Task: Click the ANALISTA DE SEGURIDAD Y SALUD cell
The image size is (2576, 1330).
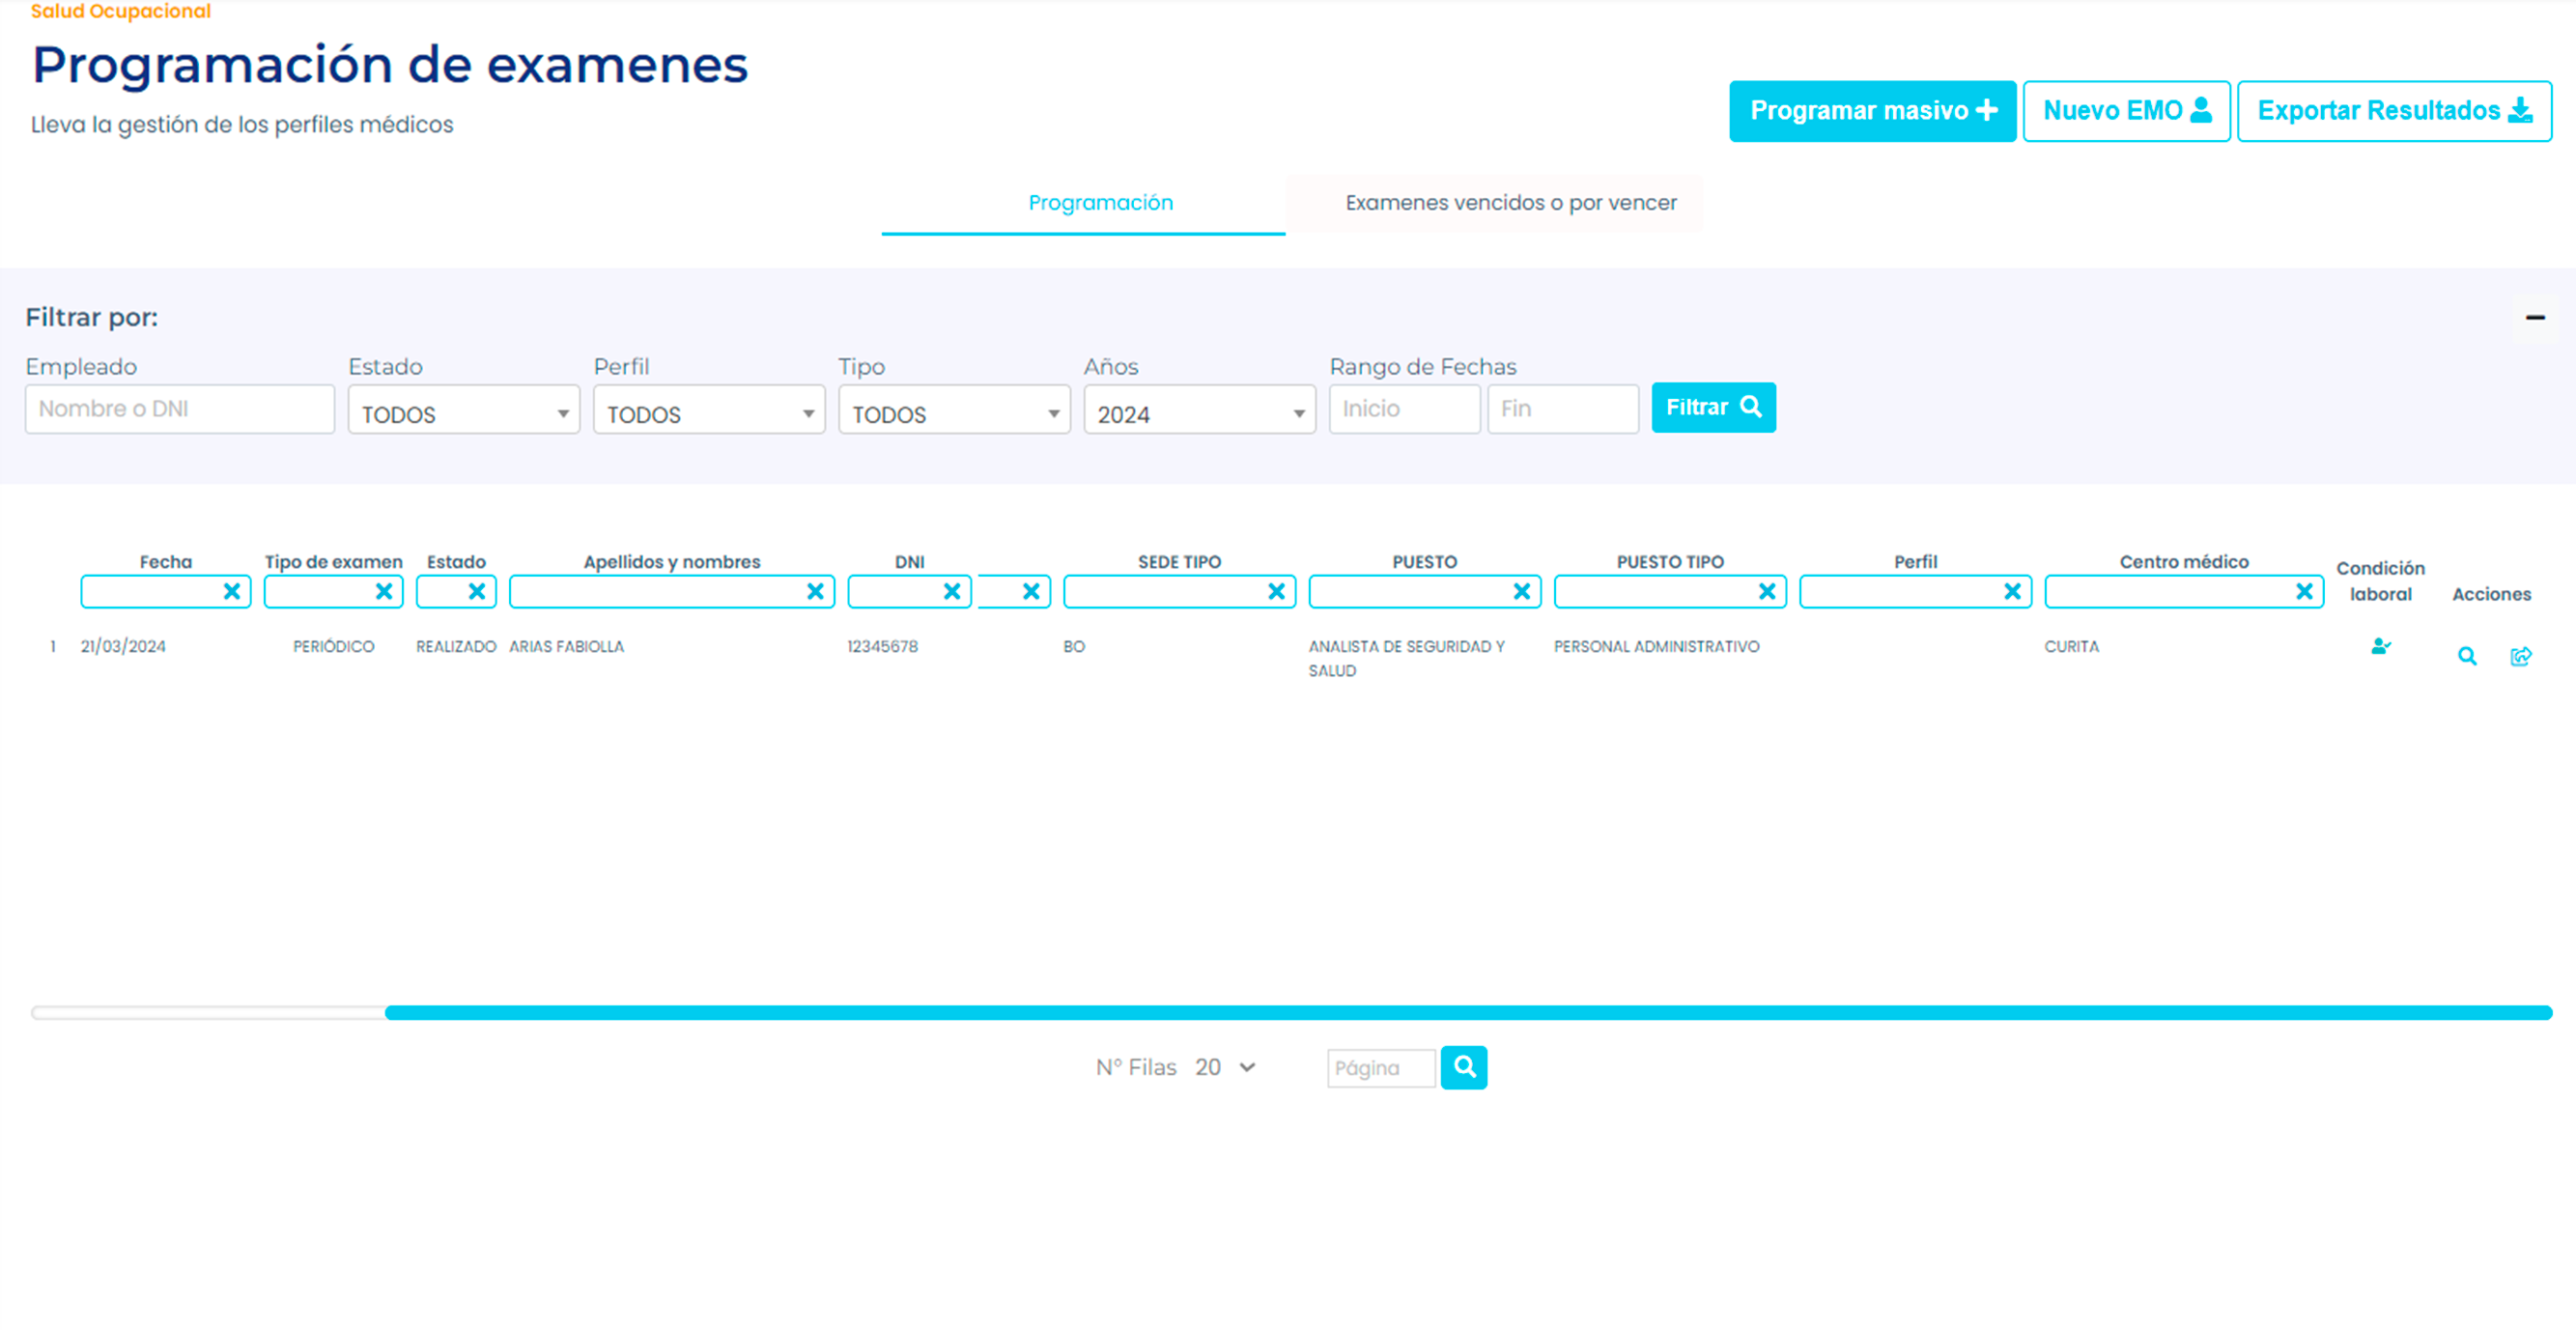Action: tap(1407, 659)
